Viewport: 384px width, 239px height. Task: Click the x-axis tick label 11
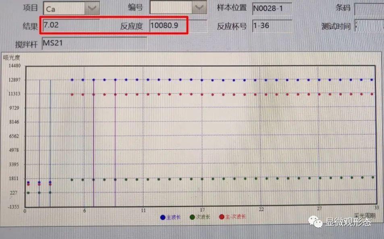(143, 210)
